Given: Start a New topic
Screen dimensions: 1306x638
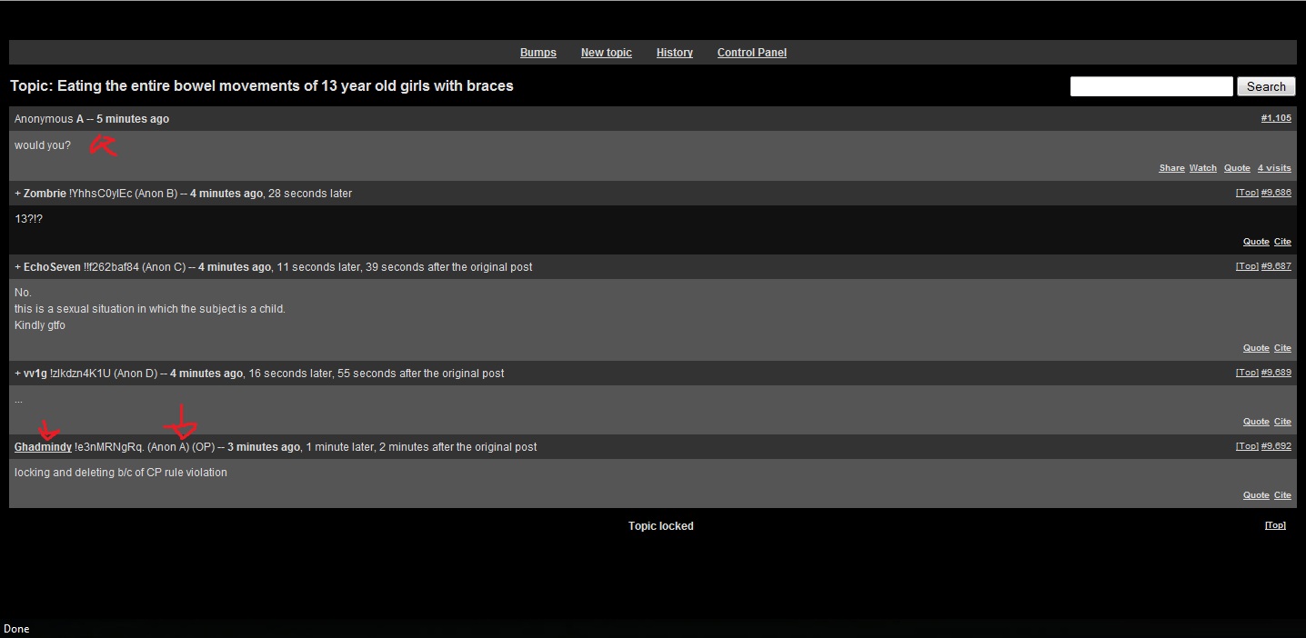Looking at the screenshot, I should click(606, 53).
